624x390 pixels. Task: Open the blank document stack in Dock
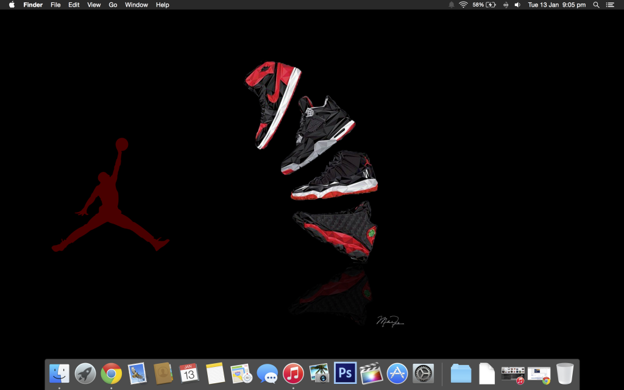[487, 374]
